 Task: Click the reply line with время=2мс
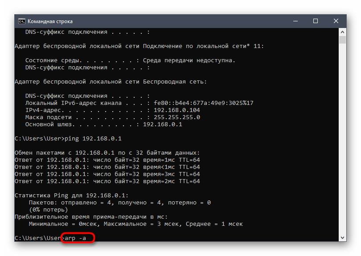pos(107,181)
